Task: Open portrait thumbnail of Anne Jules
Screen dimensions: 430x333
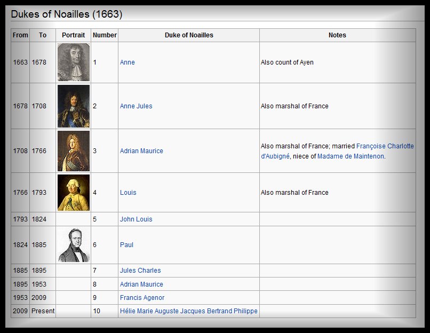Action: tap(74, 106)
